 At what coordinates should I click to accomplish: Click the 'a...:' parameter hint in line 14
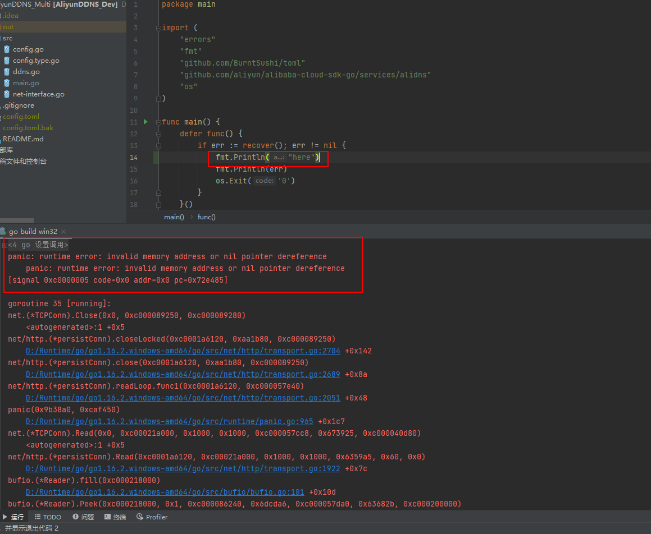(279, 158)
